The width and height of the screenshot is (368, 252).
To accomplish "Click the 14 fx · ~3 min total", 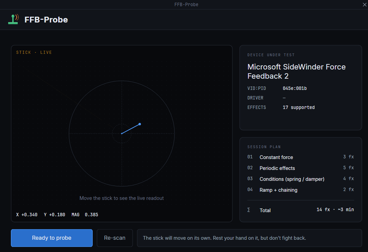I will (x=335, y=209).
